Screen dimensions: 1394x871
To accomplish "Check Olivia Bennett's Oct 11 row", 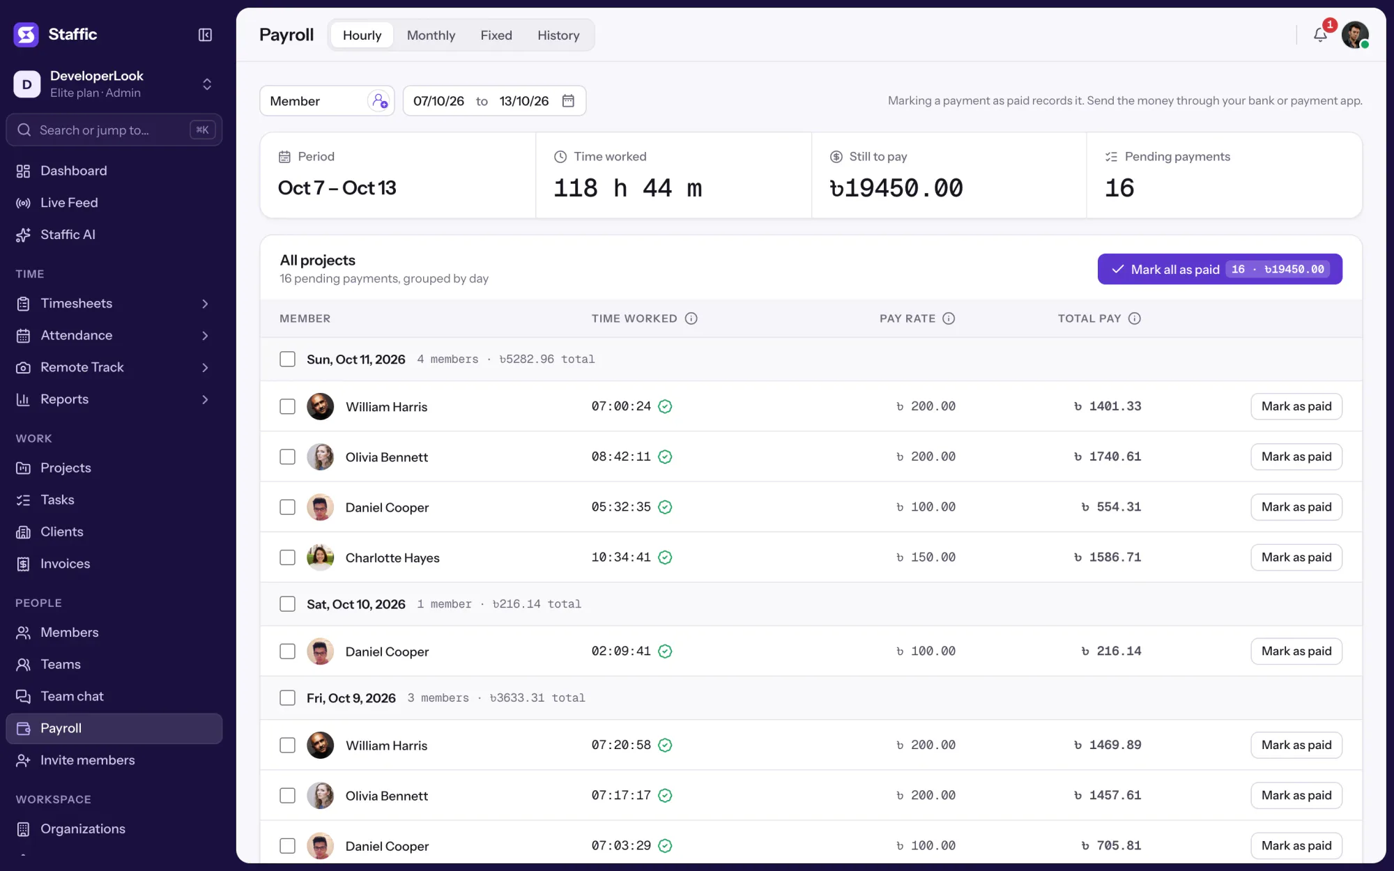I will coord(287,457).
